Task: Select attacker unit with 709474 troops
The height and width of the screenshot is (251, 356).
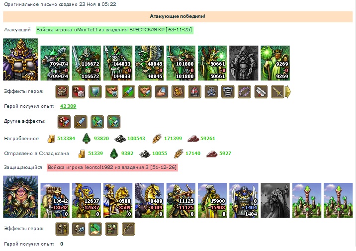Action: [x=55, y=63]
